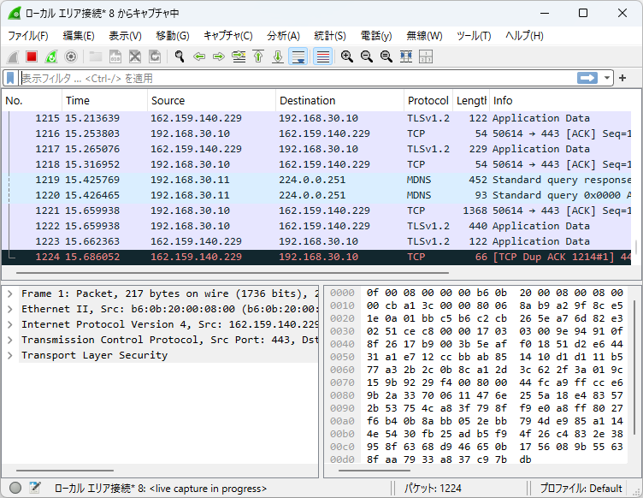Open the ヘルプ(H) menu
This screenshot has width=643, height=498.
click(524, 36)
